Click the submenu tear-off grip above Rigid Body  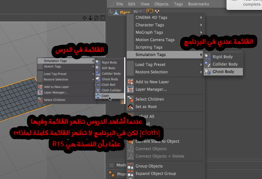tap(223, 51)
